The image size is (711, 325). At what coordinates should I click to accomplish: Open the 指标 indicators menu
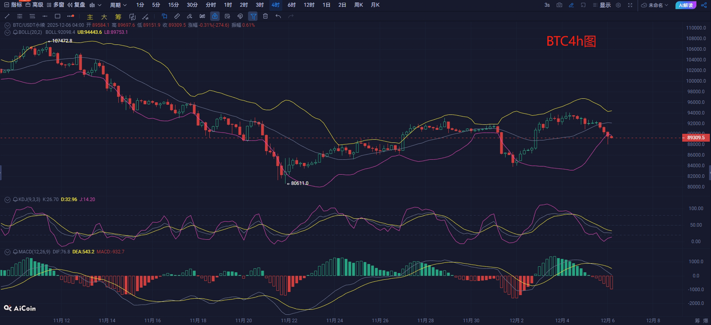[13, 5]
